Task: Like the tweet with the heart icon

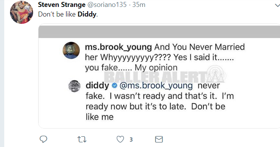Action: click(x=120, y=139)
